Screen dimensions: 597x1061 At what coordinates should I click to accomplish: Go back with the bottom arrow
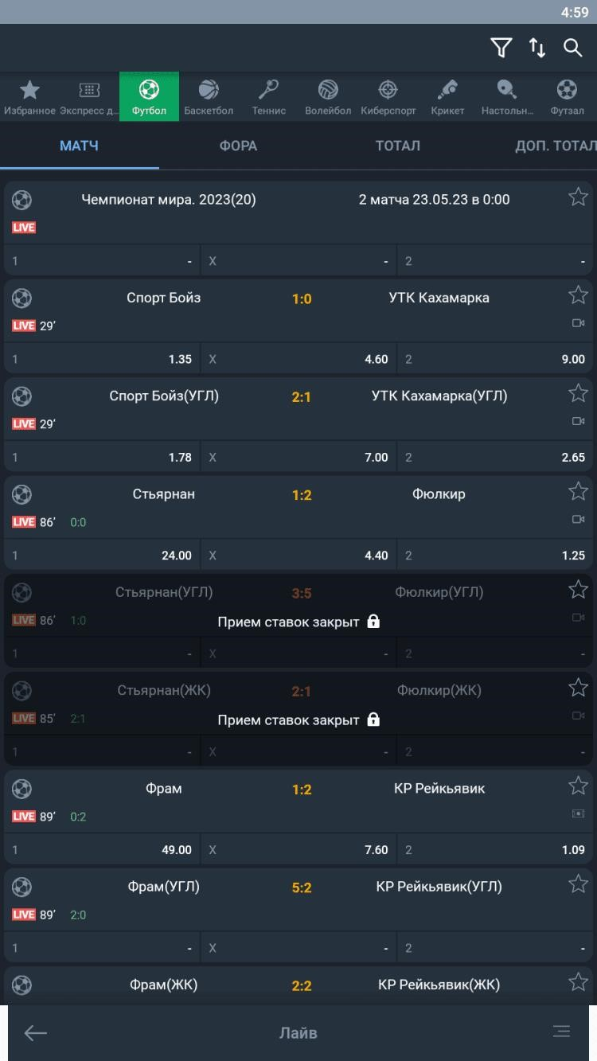click(35, 1032)
